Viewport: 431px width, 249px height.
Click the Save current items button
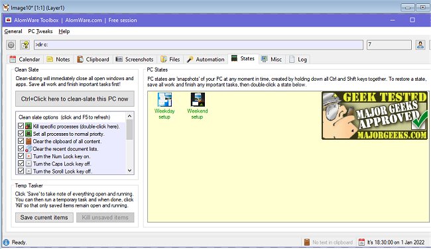44,217
